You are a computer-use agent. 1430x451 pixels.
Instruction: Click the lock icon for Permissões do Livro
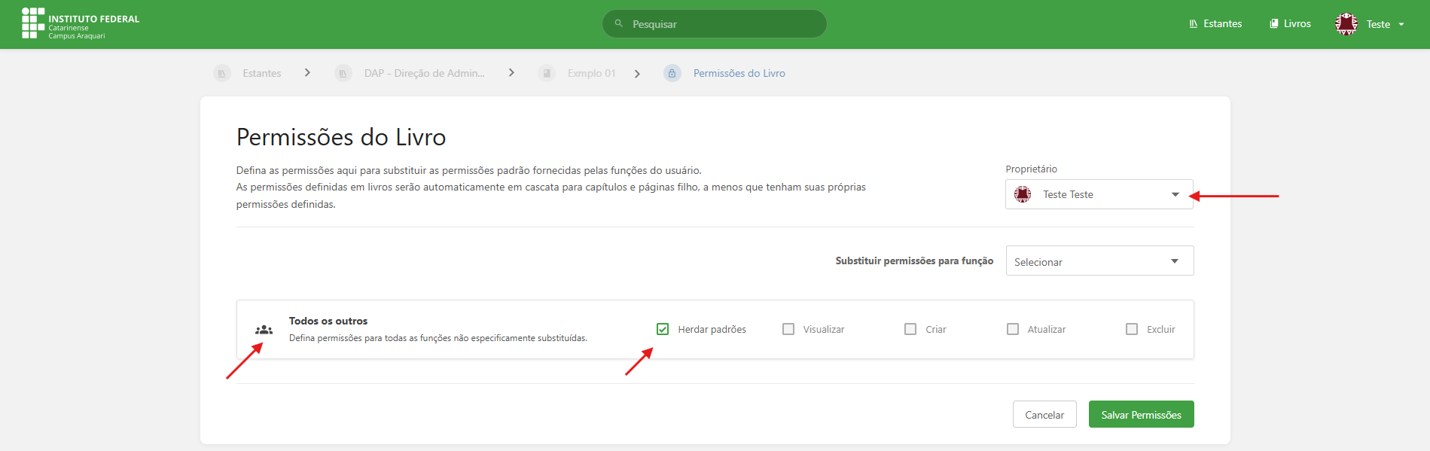tap(672, 73)
